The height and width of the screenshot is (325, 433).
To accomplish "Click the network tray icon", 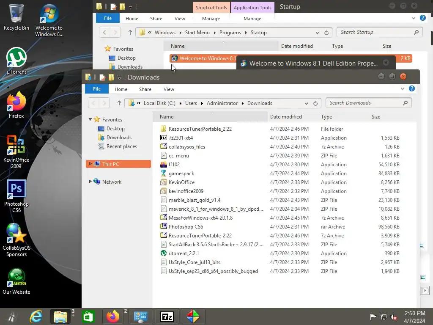I will 383,317.
